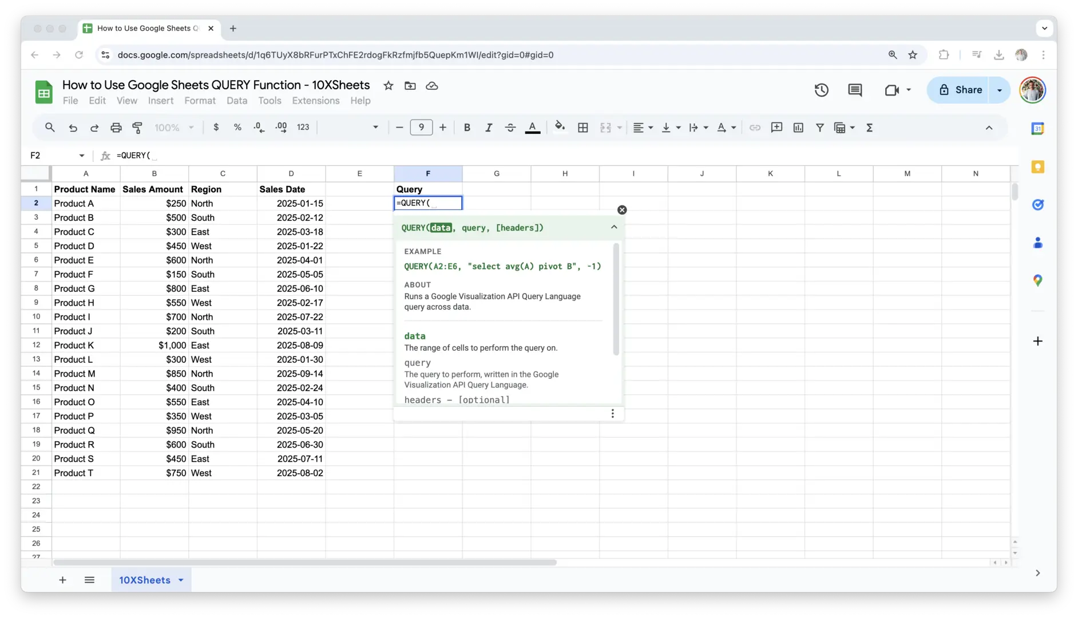Click the Create a filter icon
This screenshot has height=618, width=1078.
click(x=819, y=128)
